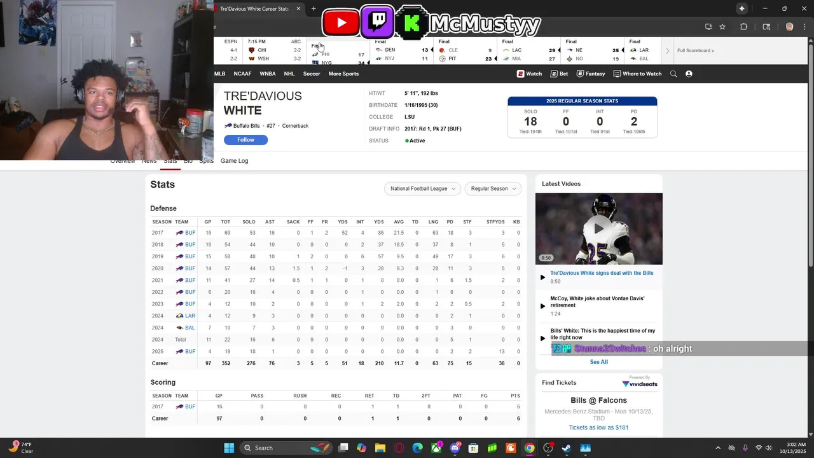The image size is (814, 458).
Task: Open Microsoft Store from the taskbar
Action: point(473,448)
